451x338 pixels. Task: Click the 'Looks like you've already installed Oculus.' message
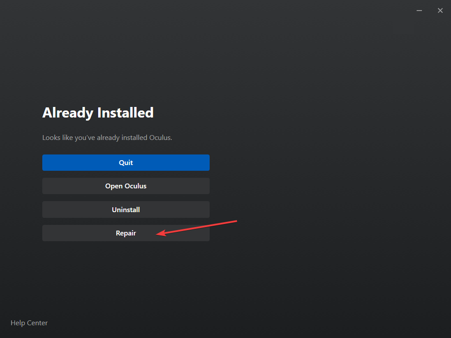point(107,138)
